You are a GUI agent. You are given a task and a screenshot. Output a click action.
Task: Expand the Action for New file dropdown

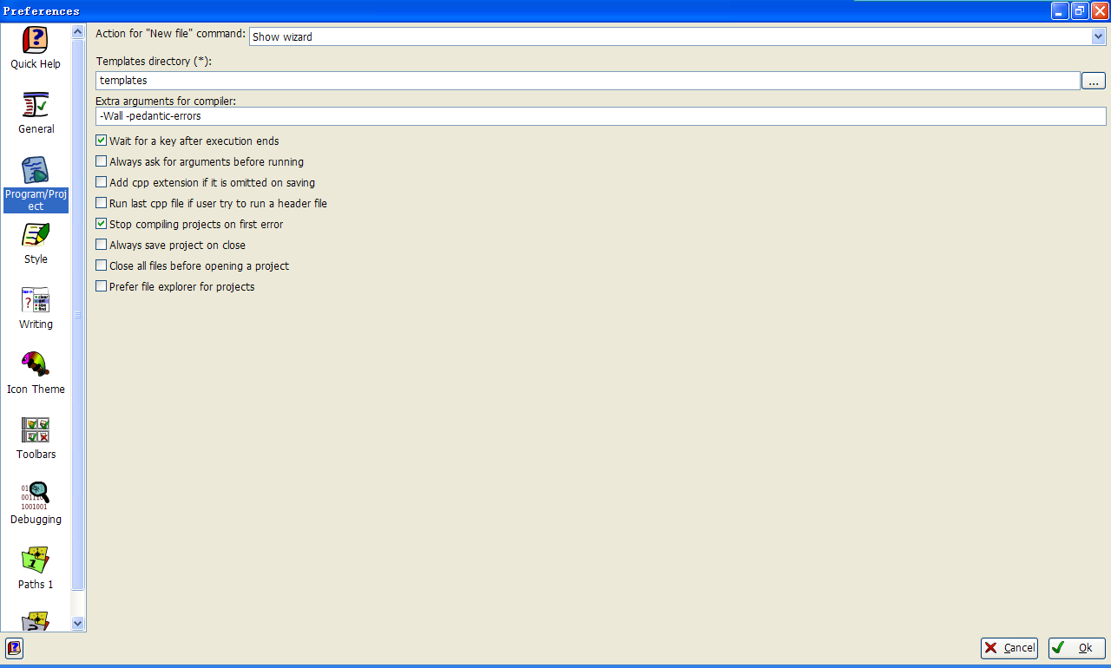pyautogui.click(x=1098, y=36)
